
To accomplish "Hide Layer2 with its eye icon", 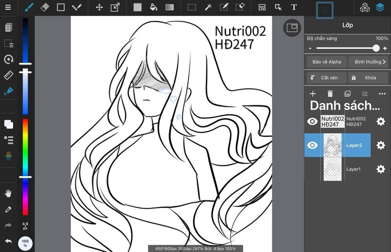I will click(312, 145).
